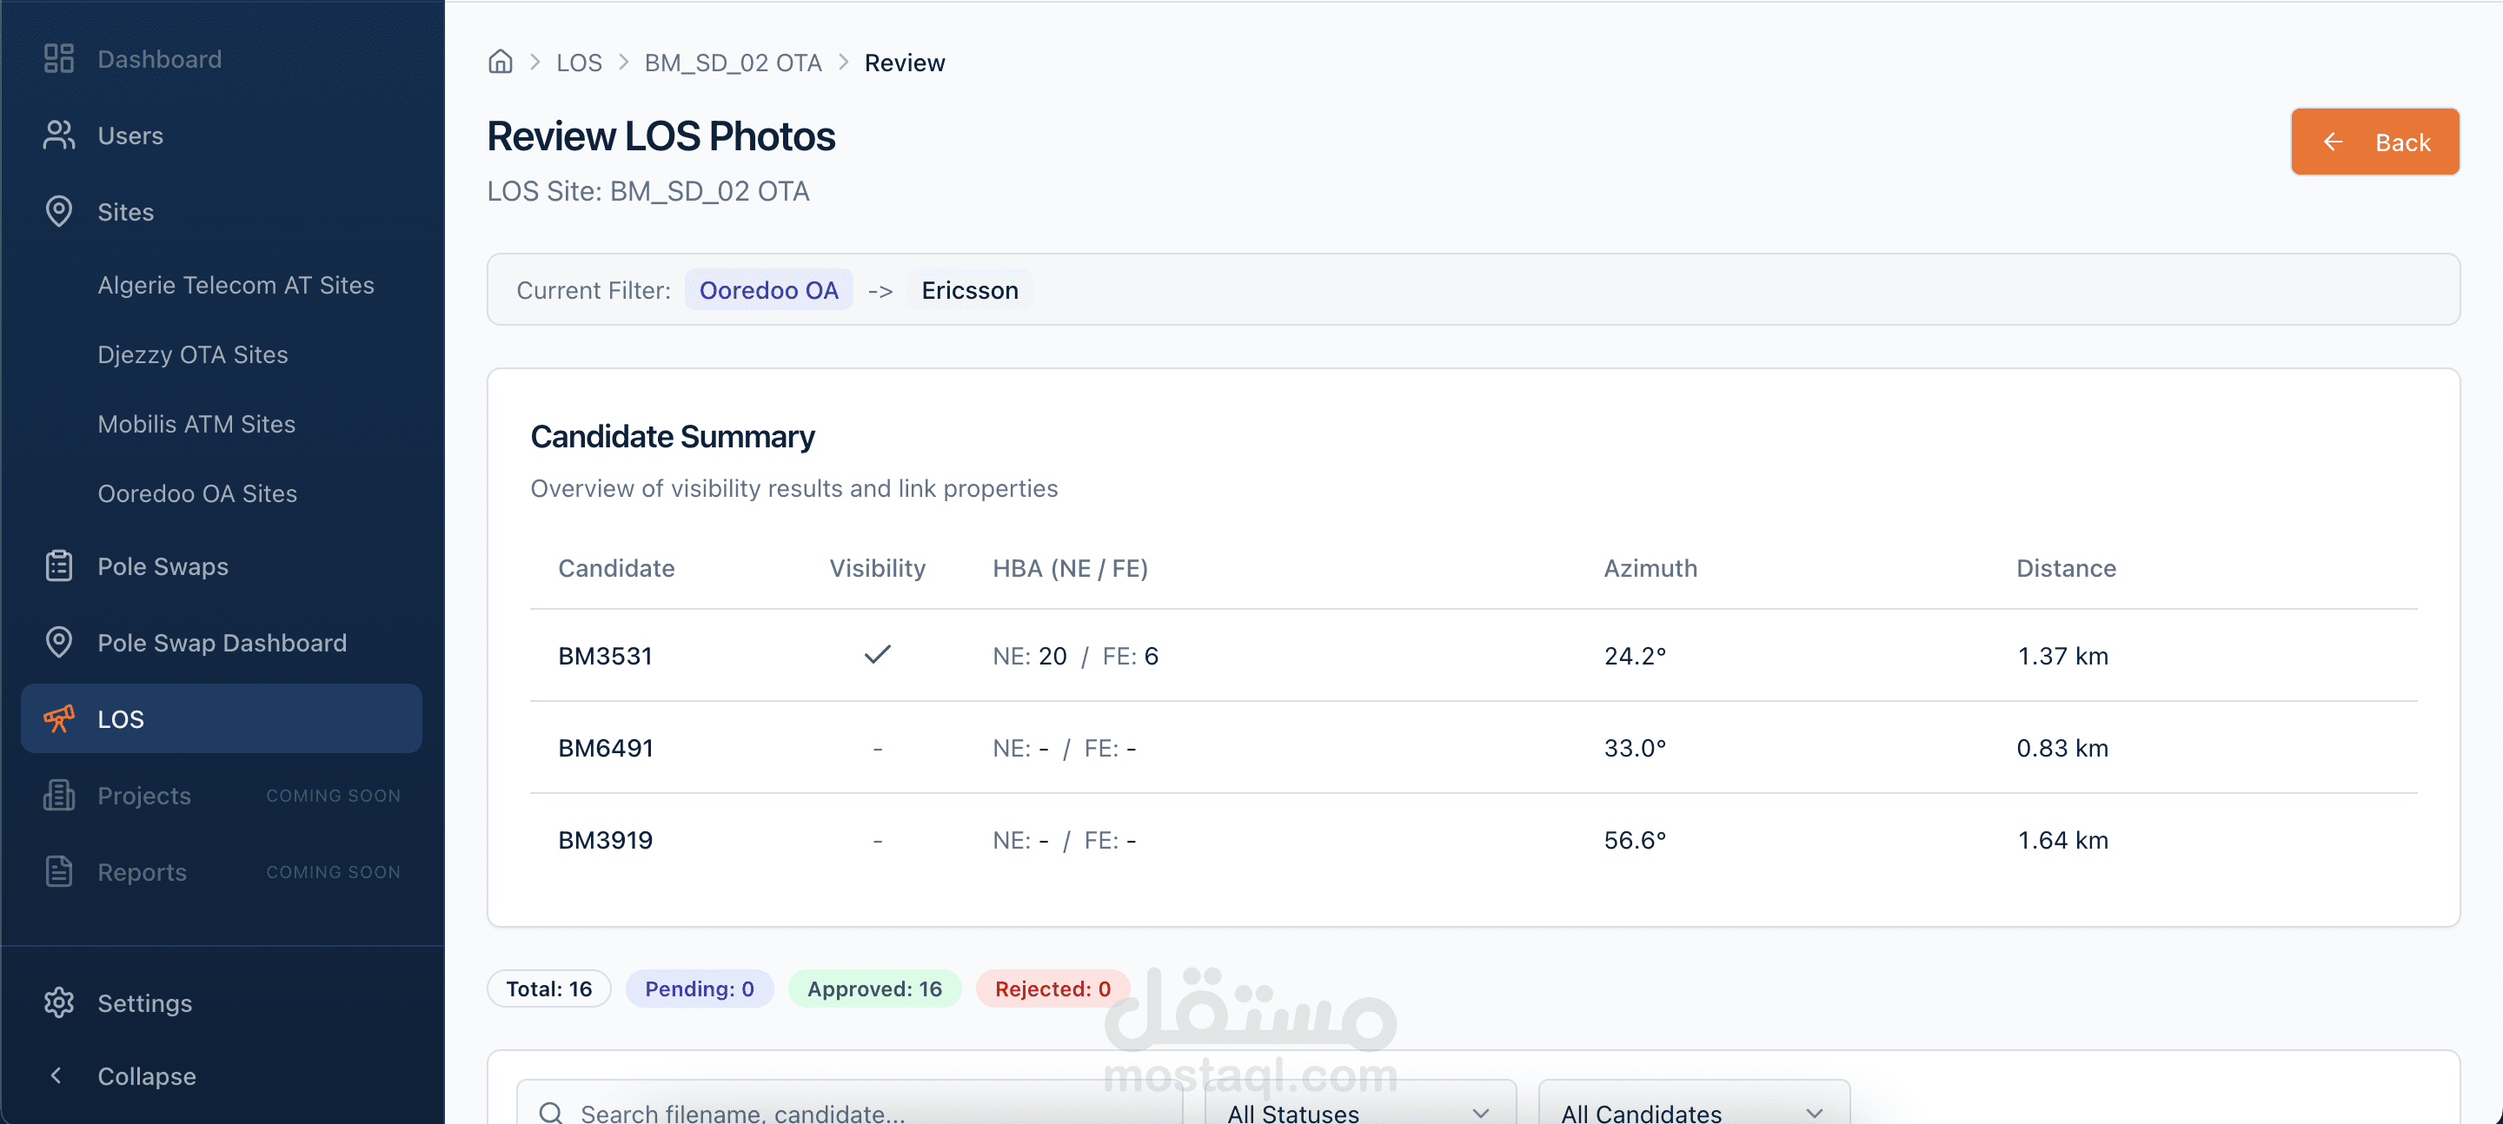Click the Sites map pin icon

pyautogui.click(x=58, y=212)
